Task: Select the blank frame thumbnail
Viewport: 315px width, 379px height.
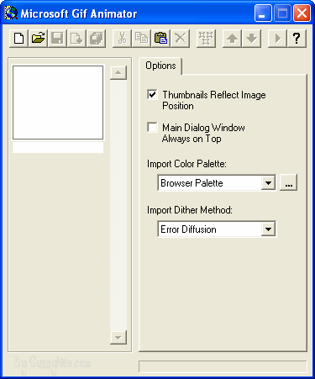Action: (x=58, y=103)
